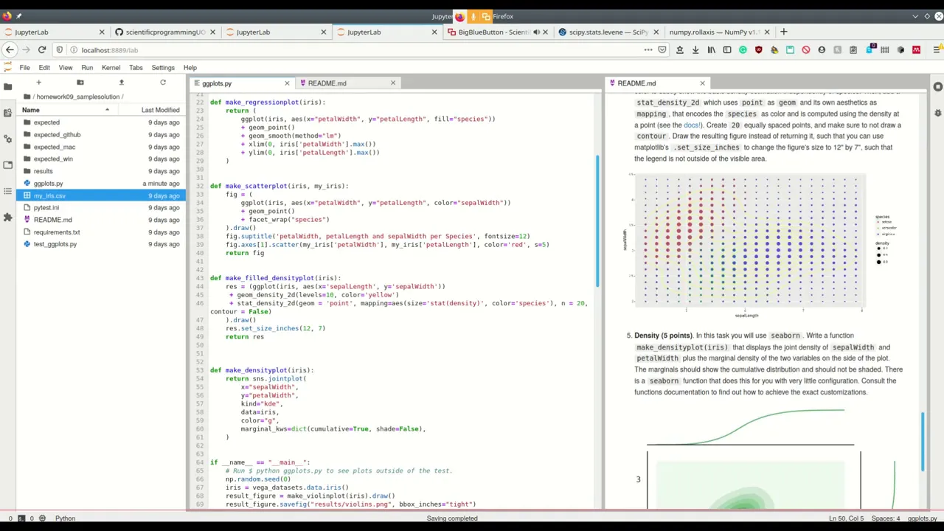The width and height of the screenshot is (944, 531).
Task: Switch to scipy.stats.levene browser tab
Action: pos(608,32)
